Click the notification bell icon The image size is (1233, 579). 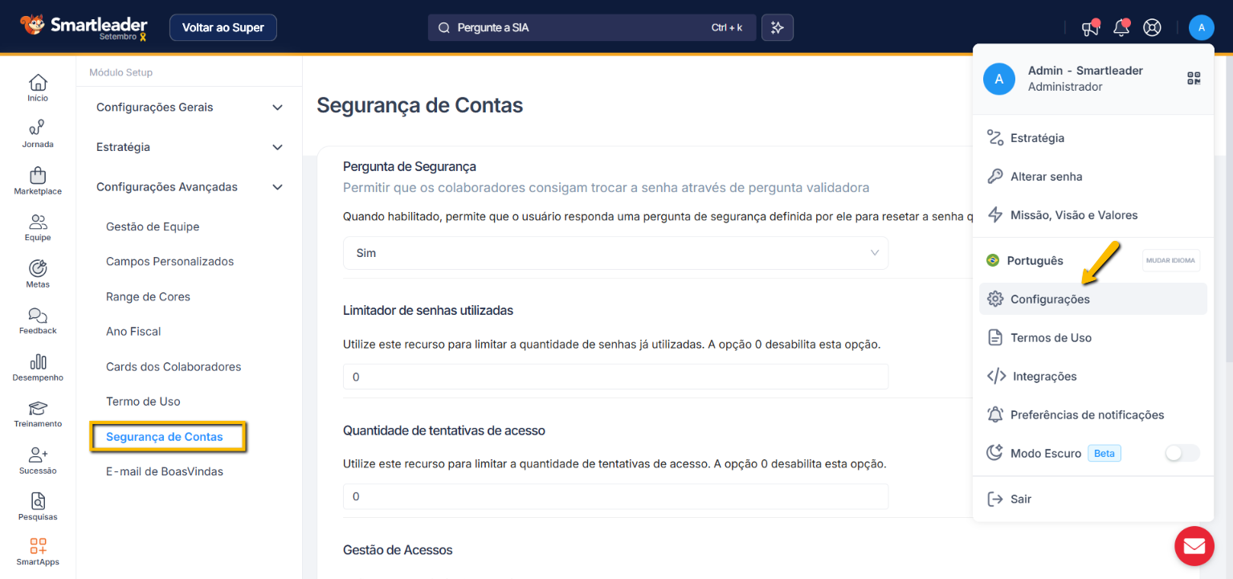coord(1121,28)
